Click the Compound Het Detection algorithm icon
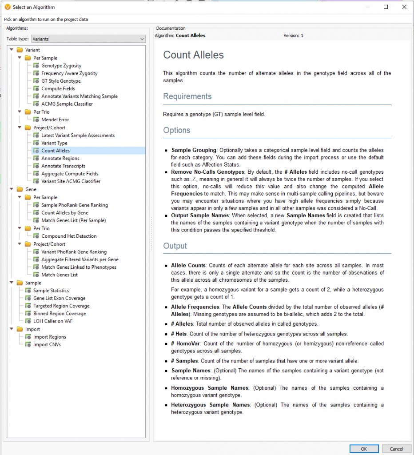This screenshot has height=455, width=414. pyautogui.click(x=35, y=236)
